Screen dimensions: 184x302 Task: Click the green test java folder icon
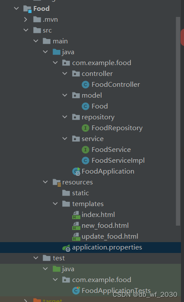[x=57, y=269]
